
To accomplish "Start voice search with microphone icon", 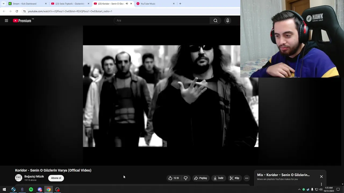I will (228, 21).
